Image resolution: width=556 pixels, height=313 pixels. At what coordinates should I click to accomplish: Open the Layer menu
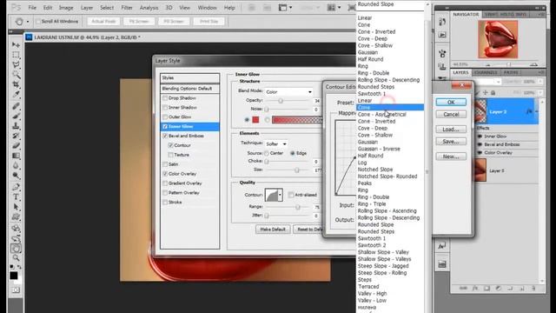(87, 8)
